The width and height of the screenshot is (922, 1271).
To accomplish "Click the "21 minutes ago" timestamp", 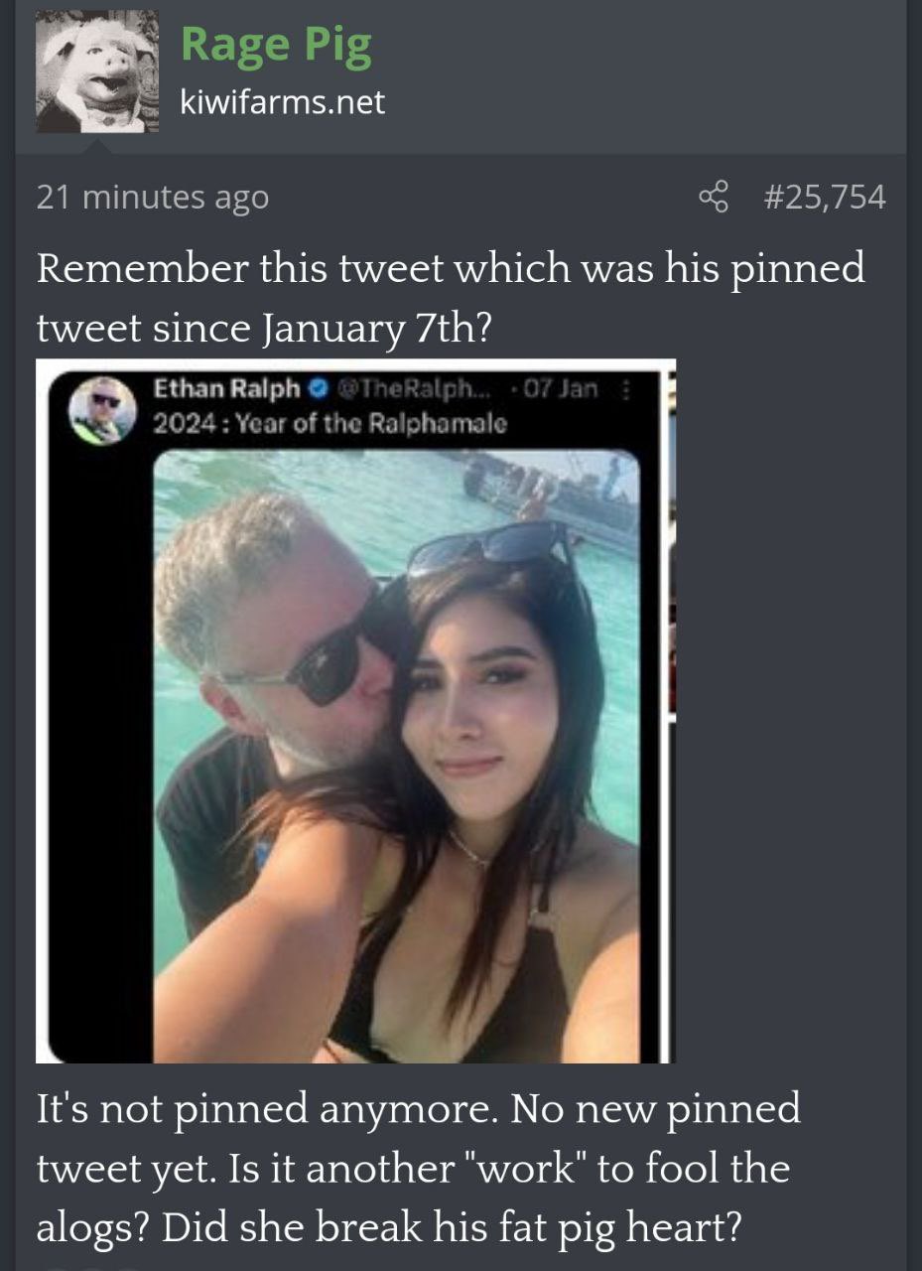I will pyautogui.click(x=153, y=197).
